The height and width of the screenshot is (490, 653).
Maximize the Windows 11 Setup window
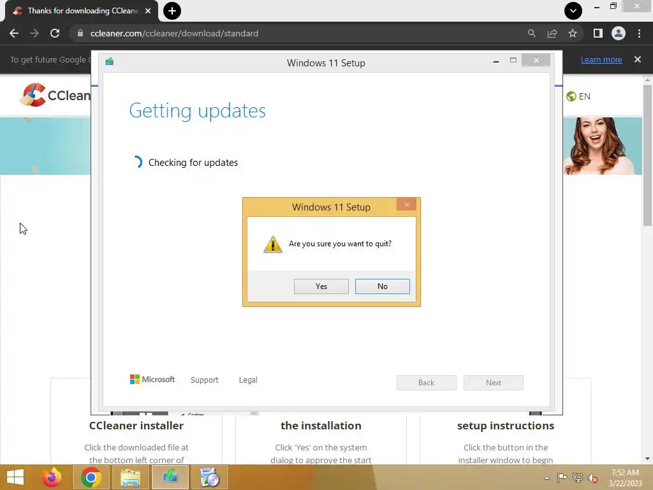pos(513,61)
